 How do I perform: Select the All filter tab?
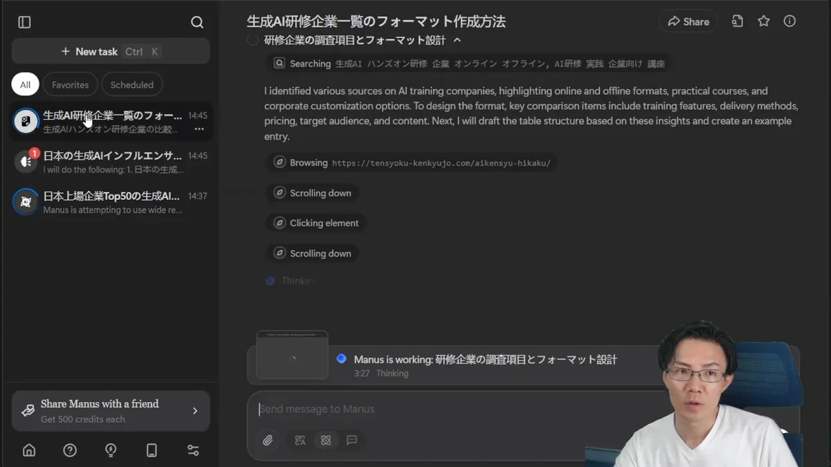click(x=25, y=84)
